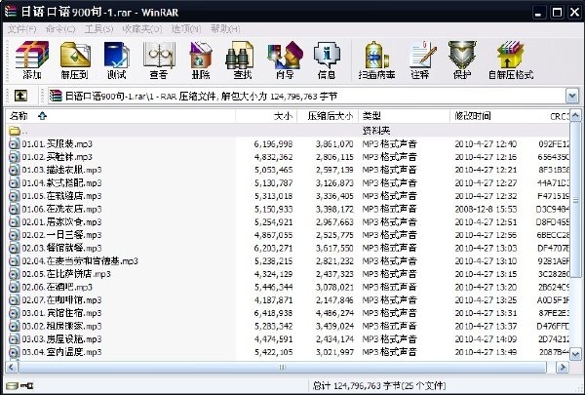The height and width of the screenshot is (395, 585).
Task: Click the mp3 icon of 02.04.在麦当劳和肯德基.mp3
Action: point(15,261)
